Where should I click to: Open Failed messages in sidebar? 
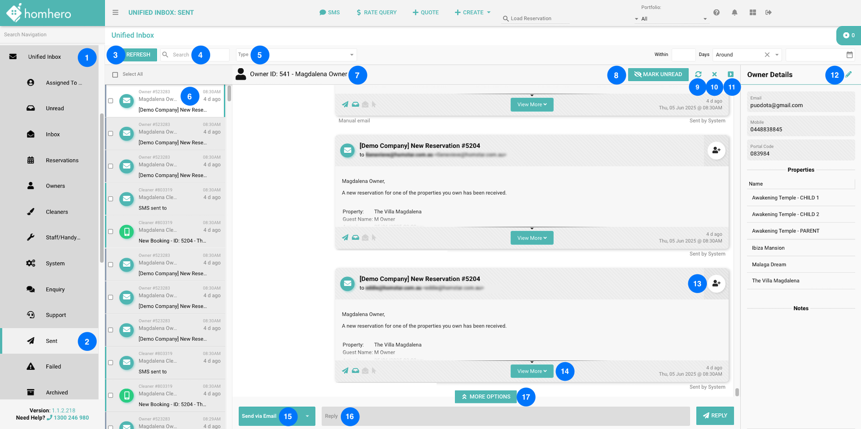[x=53, y=367]
